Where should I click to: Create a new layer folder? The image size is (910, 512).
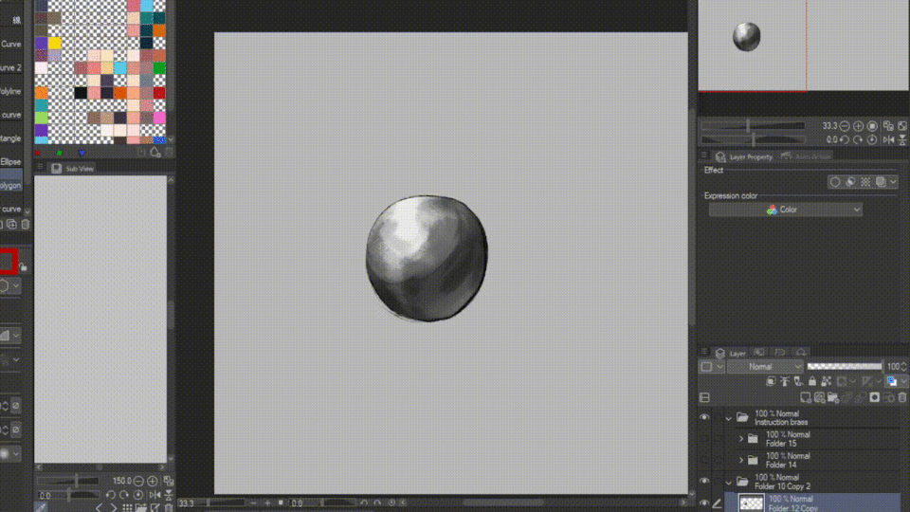click(x=833, y=397)
